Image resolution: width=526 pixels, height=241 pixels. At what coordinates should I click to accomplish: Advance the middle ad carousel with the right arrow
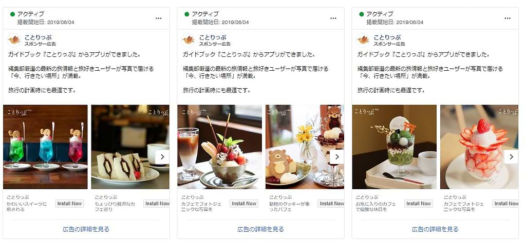pos(336,157)
